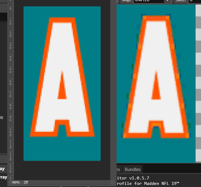Click the vertical ruler at mark 50
This screenshot has height=187, width=201.
pyautogui.click(x=11, y=70)
